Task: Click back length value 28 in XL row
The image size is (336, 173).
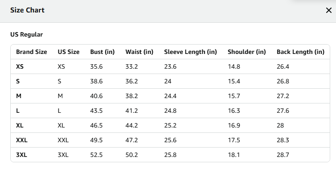Action: pyautogui.click(x=280, y=125)
